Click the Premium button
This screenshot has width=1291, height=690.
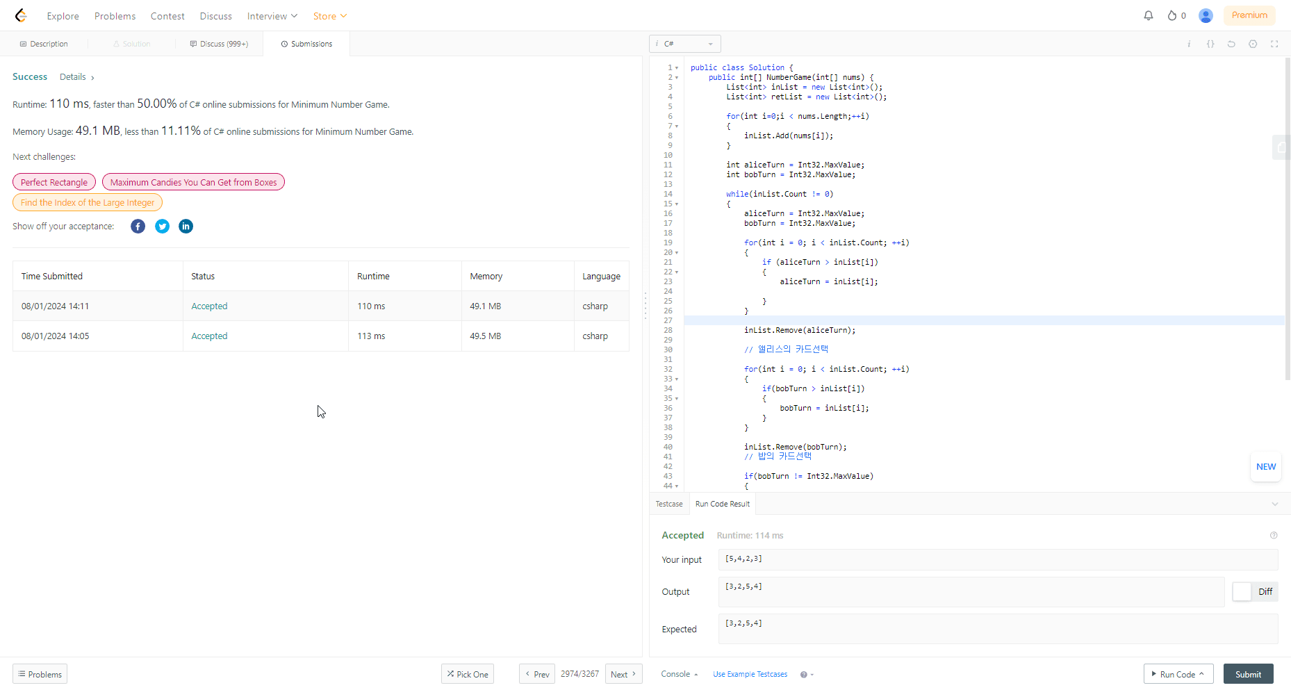click(1249, 15)
